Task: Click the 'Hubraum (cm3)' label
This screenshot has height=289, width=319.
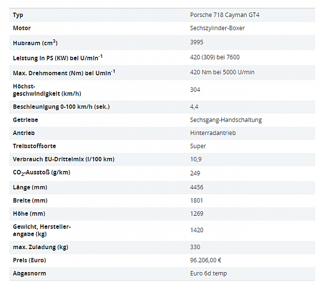Action: 35,43
